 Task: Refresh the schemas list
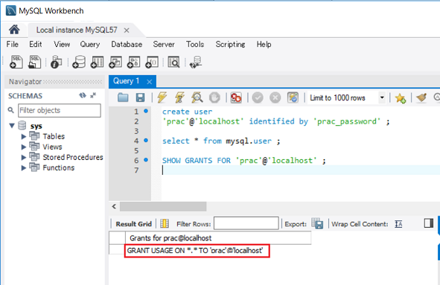82,95
